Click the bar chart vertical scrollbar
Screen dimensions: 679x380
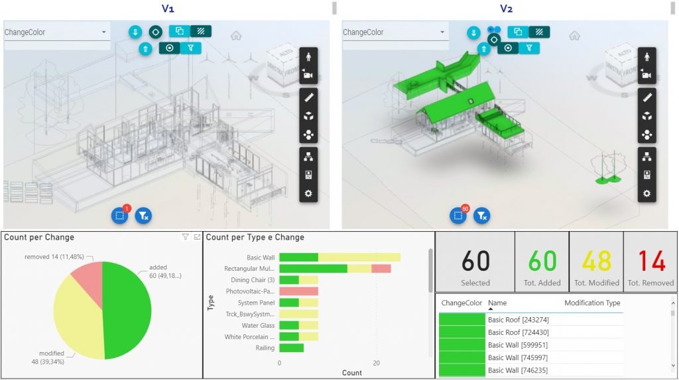pyautogui.click(x=430, y=270)
